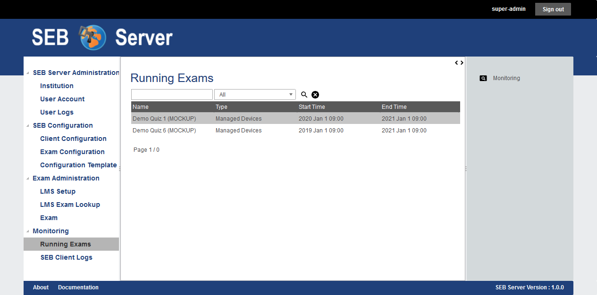Open the Documentation footer link
Viewport: 597px width, 295px height.
pyautogui.click(x=78, y=287)
